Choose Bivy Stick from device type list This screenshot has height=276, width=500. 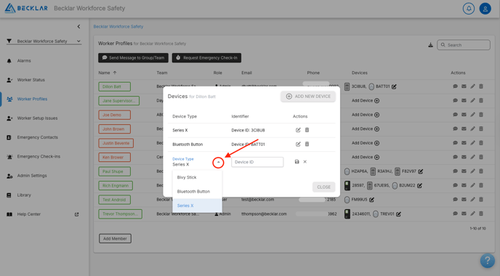pyautogui.click(x=198, y=177)
